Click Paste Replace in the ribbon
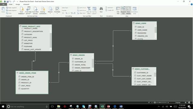The width and height of the screenshot is (193, 109). click(11, 10)
